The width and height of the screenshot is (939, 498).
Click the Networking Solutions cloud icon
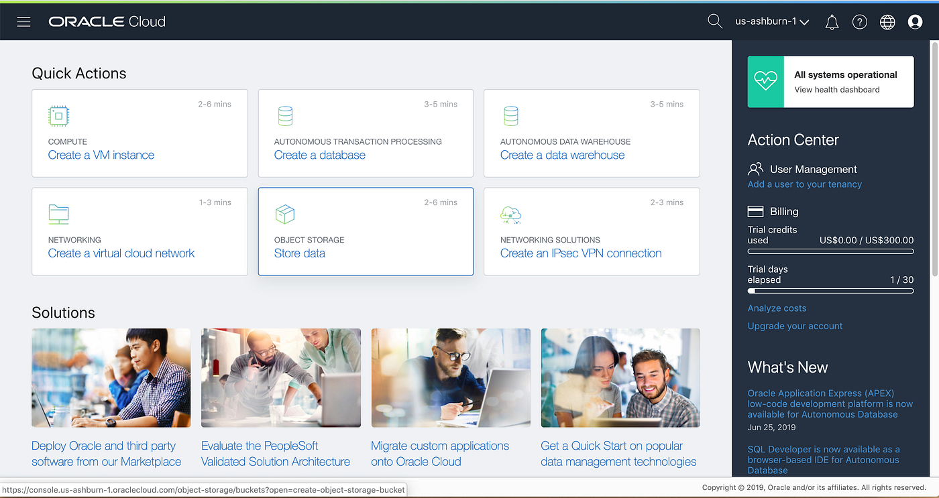(510, 214)
